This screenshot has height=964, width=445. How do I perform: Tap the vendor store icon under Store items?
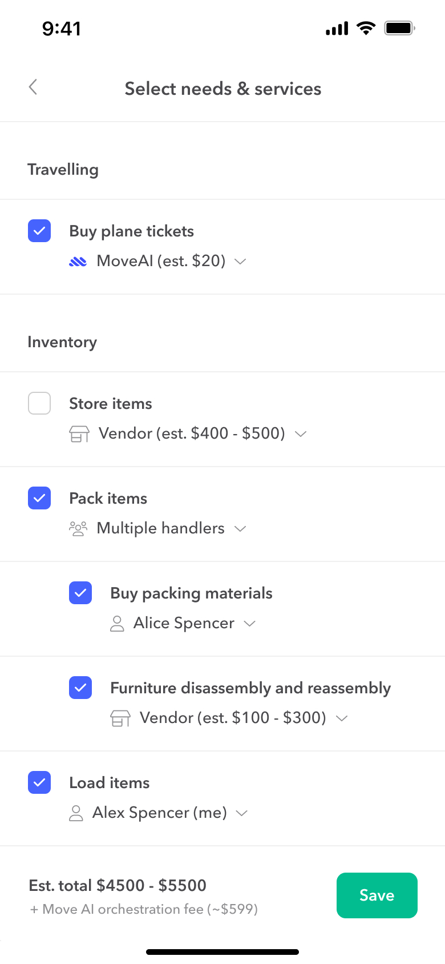pos(79,434)
